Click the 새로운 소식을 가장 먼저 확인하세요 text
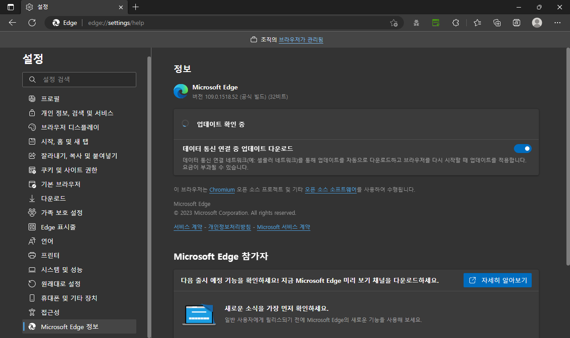Viewport: 570px width, 338px height. coord(277,308)
